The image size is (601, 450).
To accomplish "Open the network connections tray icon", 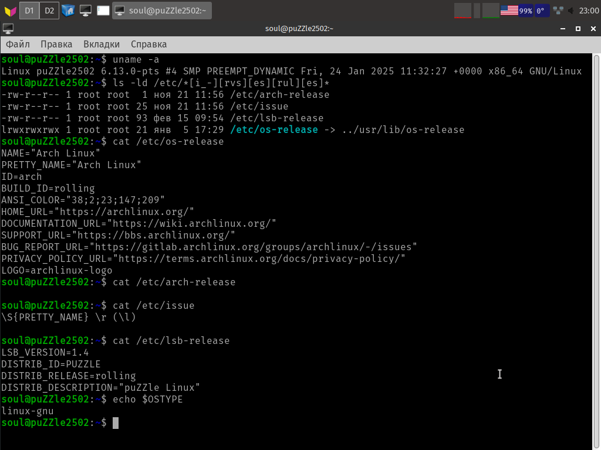I will click(558, 11).
